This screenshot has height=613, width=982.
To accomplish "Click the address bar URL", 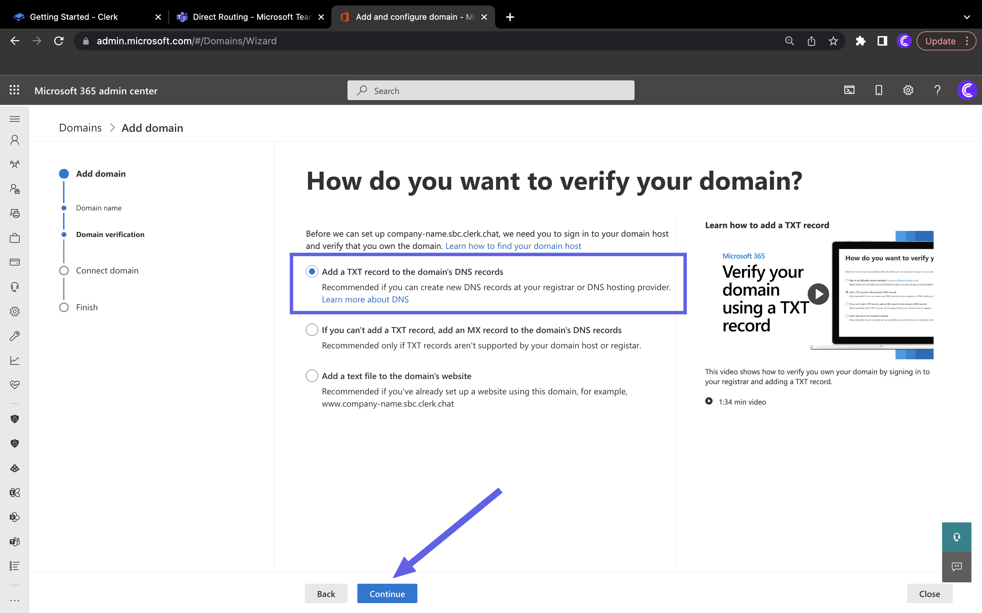I will 186,41.
